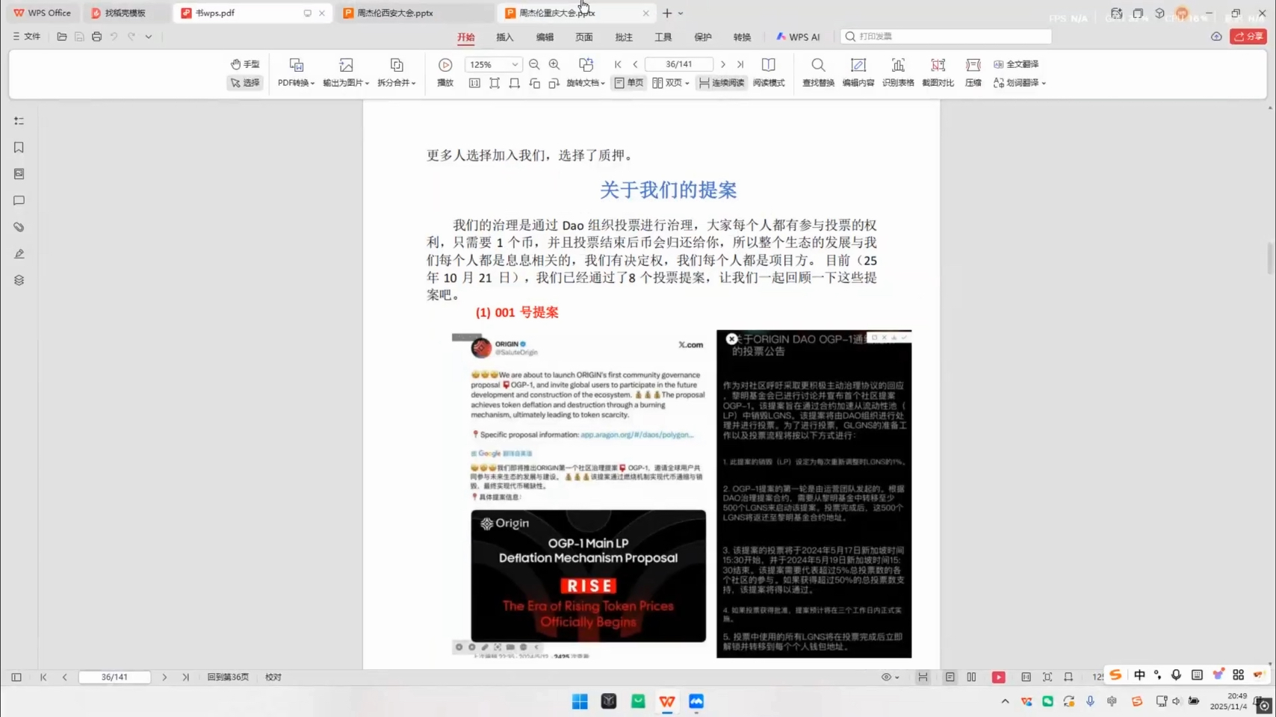The width and height of the screenshot is (1276, 717).
Task: Select the 手型 (hand) tool
Action: [245, 64]
